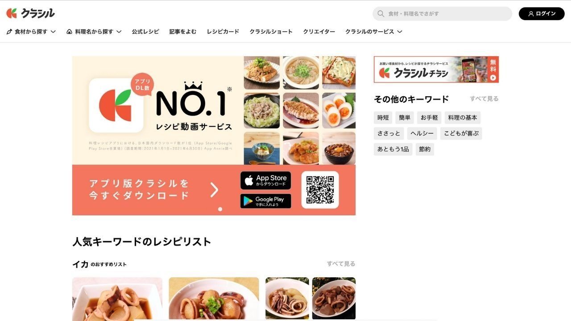Open すべて見る next to その他のキーワード
The image size is (571, 321).
484,99
